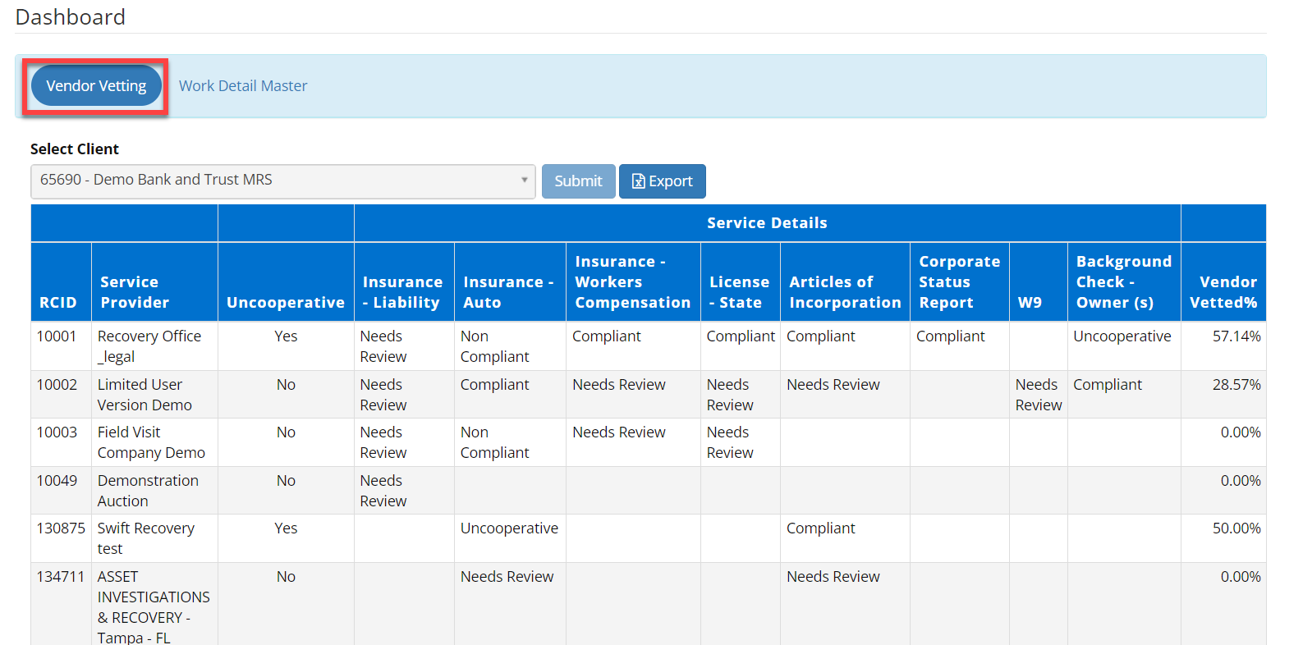Click the Insurance - Liability column header
The image size is (1303, 645).
point(404,281)
